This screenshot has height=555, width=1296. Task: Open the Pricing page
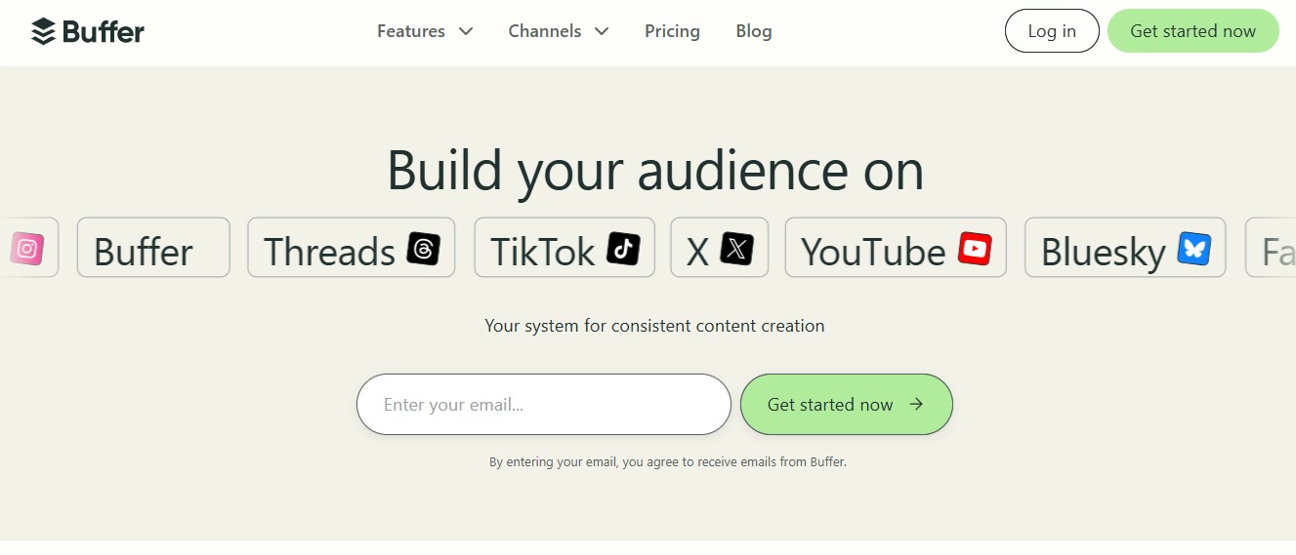pos(672,31)
